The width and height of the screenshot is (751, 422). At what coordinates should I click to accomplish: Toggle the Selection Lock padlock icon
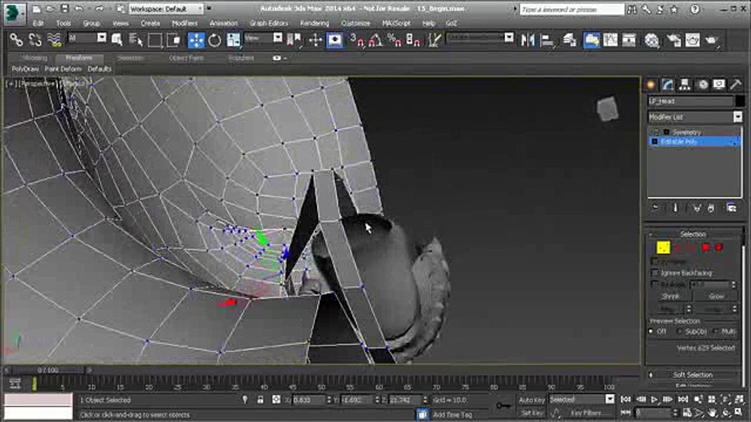point(261,400)
